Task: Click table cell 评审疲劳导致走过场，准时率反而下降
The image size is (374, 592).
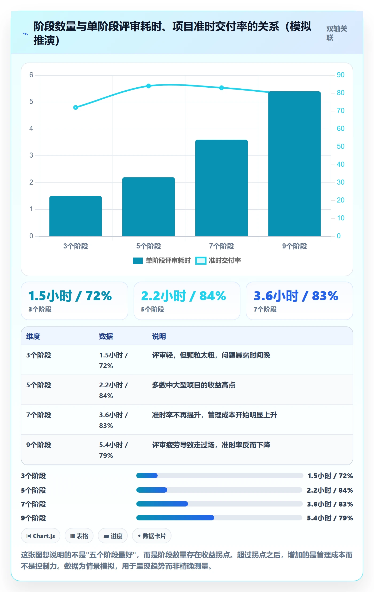Action: coord(211,445)
